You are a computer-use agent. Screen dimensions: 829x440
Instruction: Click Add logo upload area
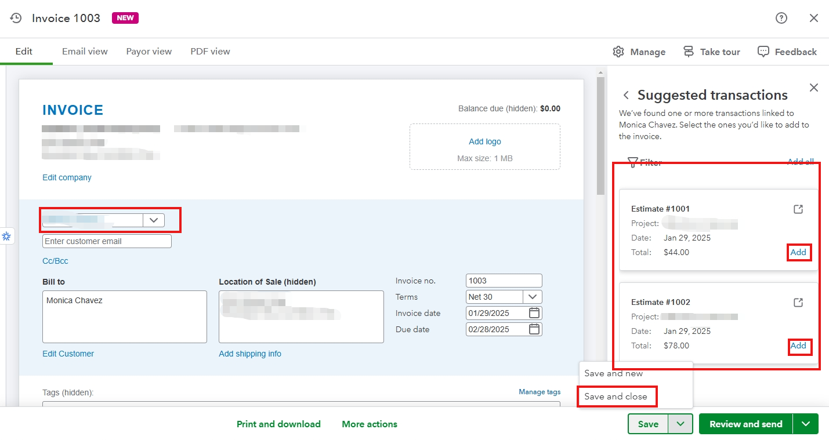[x=484, y=147]
